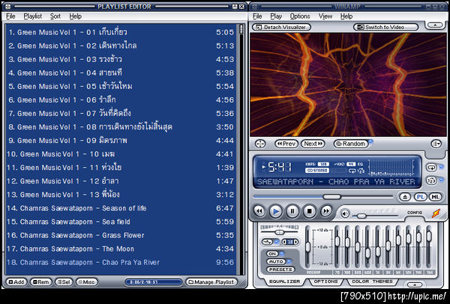
Task: Open the CONFIG drawer
Action: (415, 213)
